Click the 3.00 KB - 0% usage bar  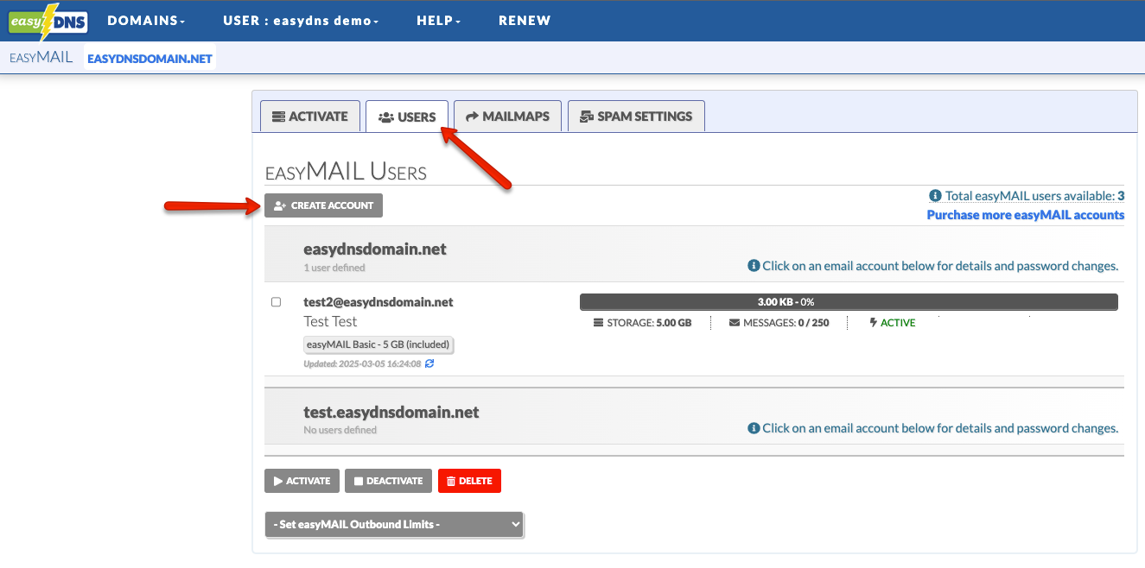click(x=849, y=302)
